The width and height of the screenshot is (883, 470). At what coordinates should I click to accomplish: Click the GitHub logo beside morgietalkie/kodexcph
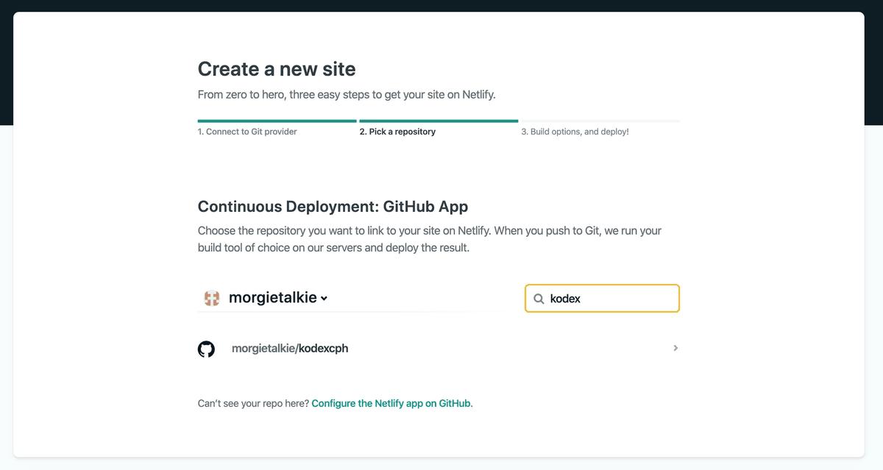coord(206,349)
